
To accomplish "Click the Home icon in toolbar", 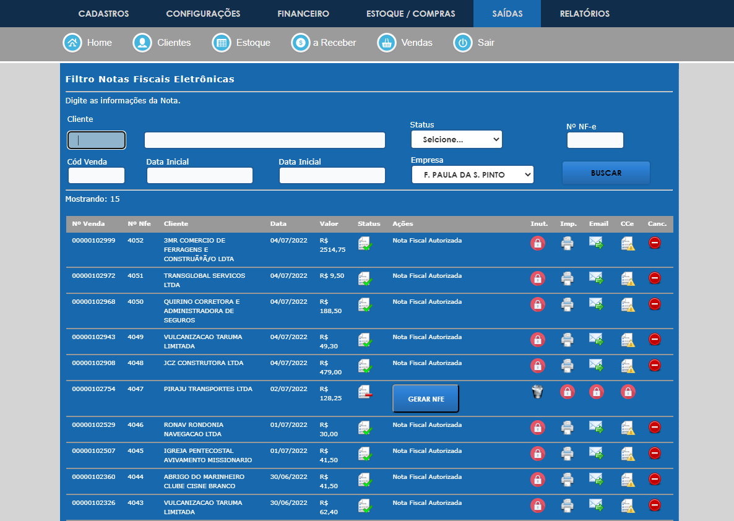I will [x=72, y=43].
